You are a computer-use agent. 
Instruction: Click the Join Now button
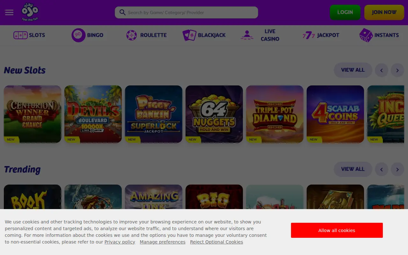coord(384,12)
